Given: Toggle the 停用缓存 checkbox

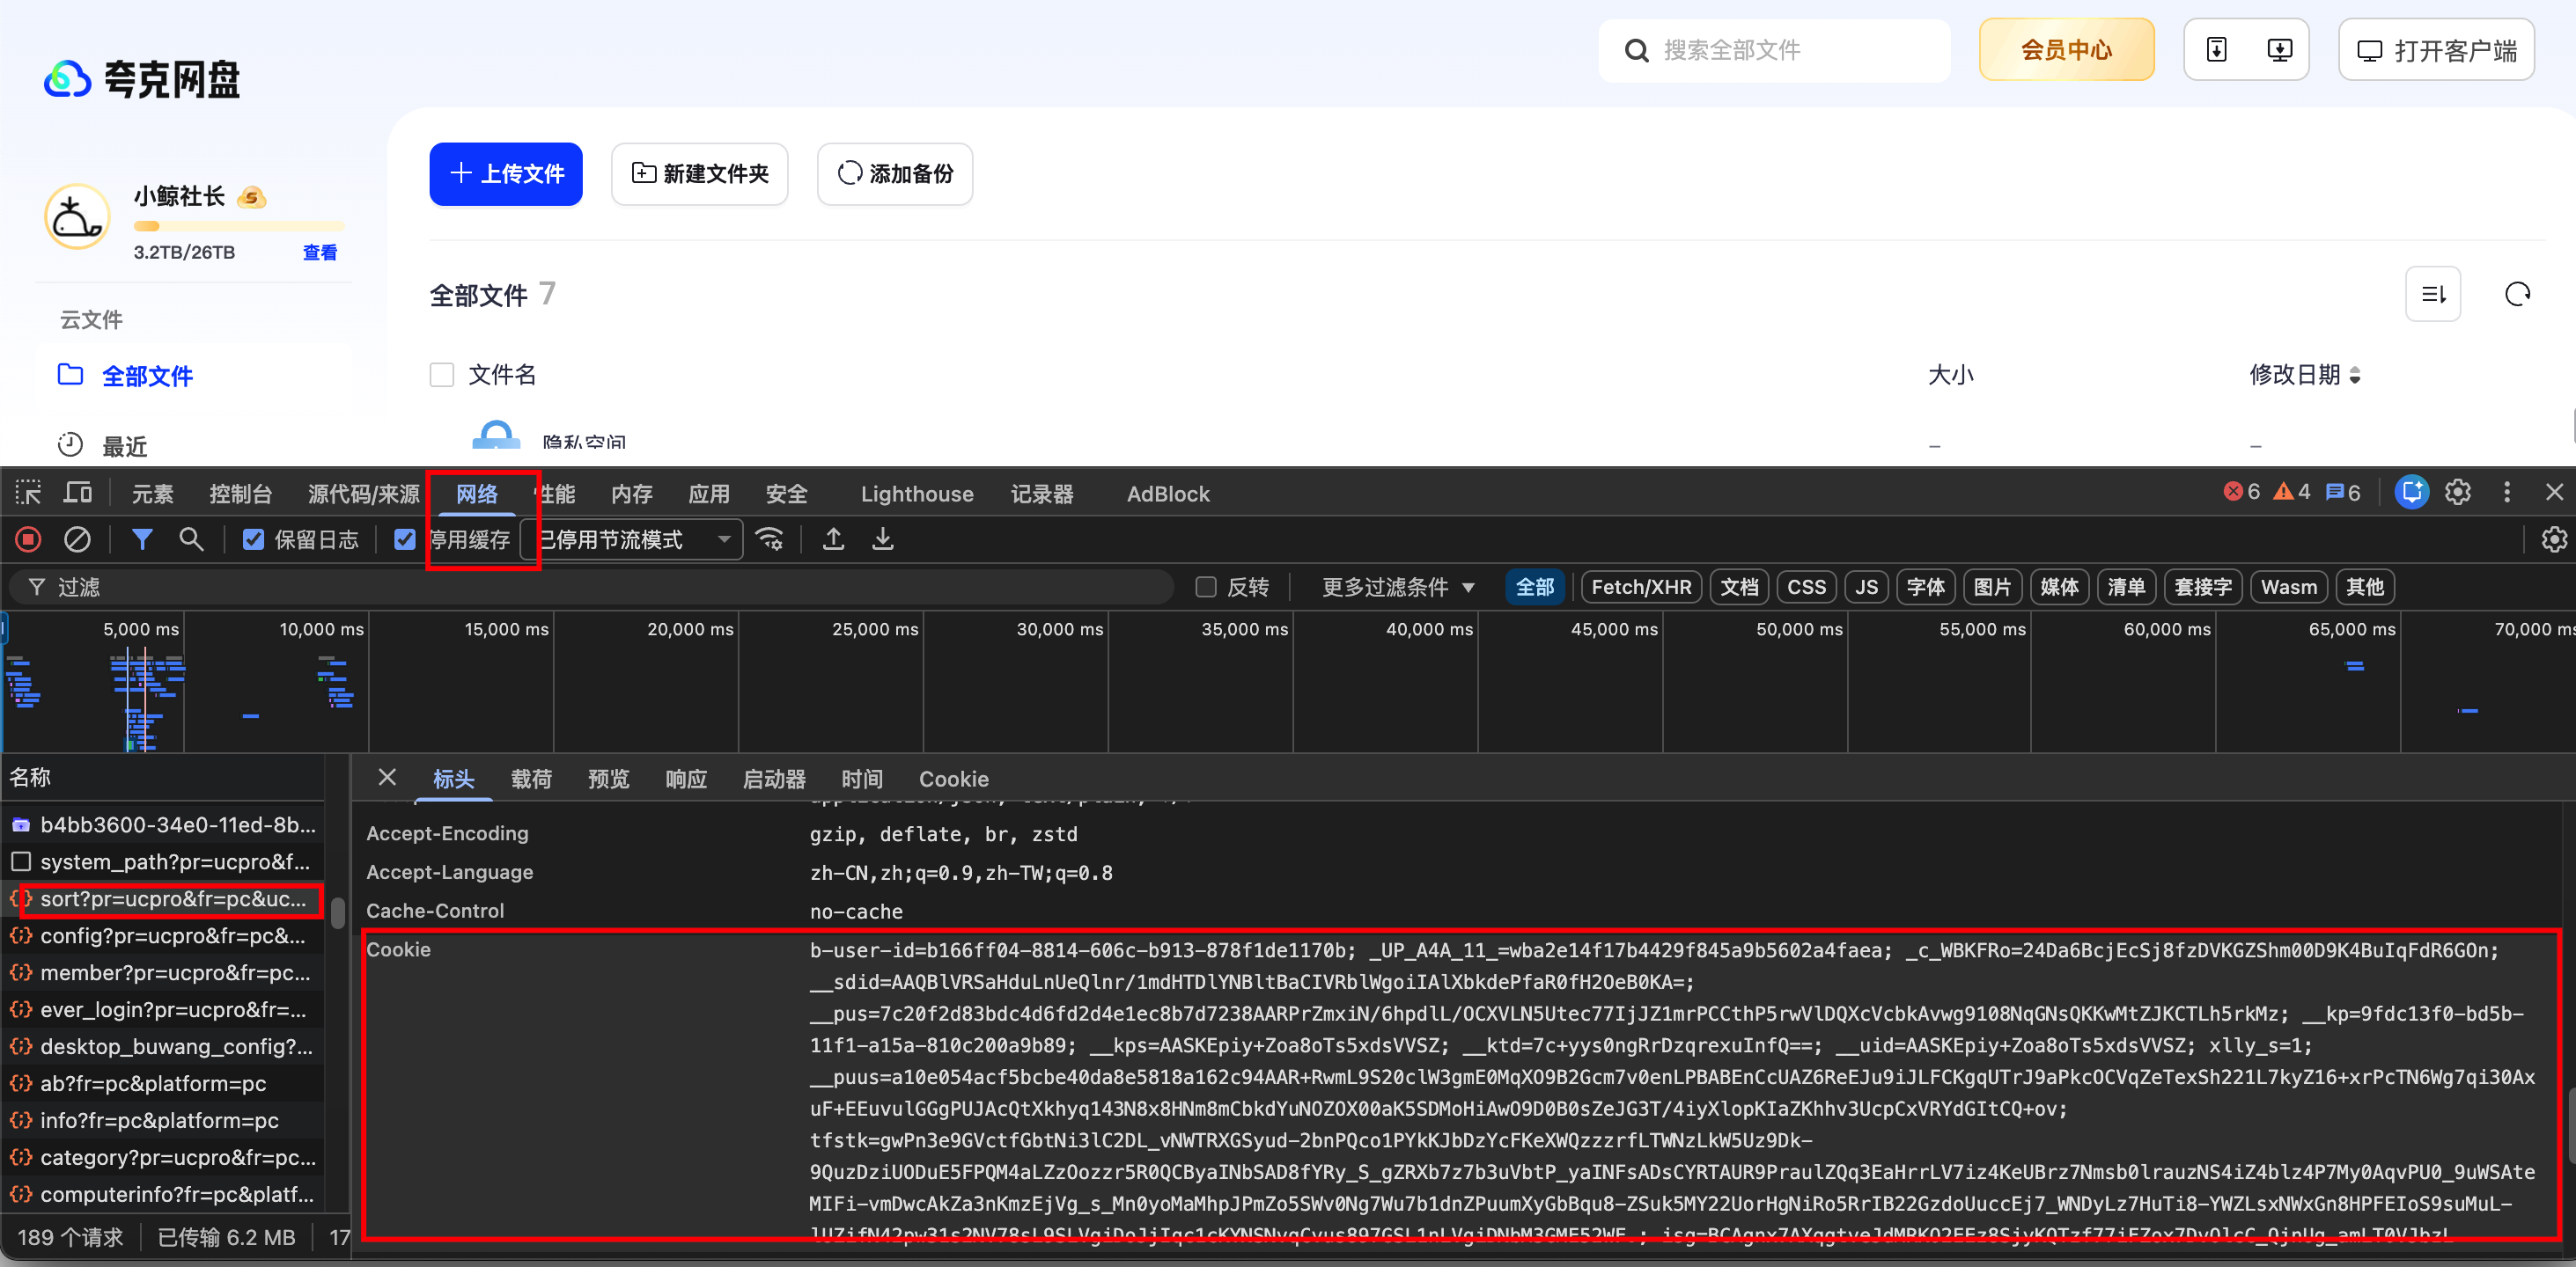Looking at the screenshot, I should click(x=404, y=539).
